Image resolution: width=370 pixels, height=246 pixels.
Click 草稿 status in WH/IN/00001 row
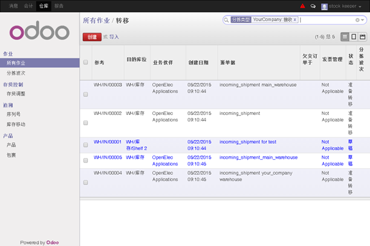click(351, 145)
